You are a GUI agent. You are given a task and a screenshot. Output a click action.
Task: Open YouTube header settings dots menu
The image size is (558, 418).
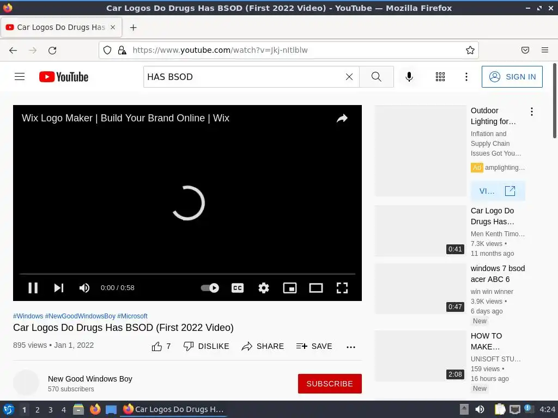click(x=466, y=77)
